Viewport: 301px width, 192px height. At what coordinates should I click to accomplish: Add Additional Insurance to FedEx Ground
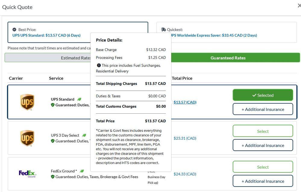click(x=263, y=181)
